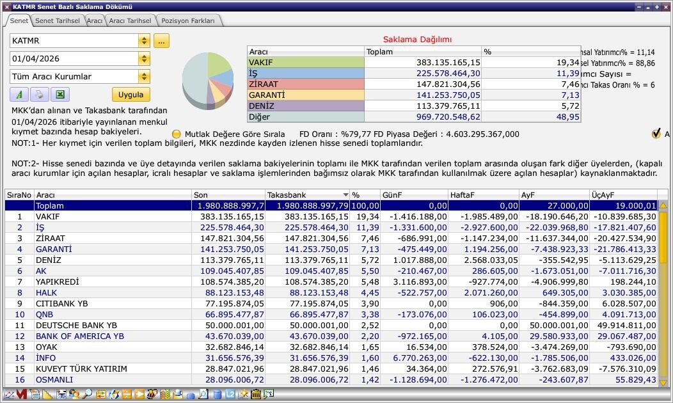
Task: Click the green VAKIF legend row color
Action: 305,63
